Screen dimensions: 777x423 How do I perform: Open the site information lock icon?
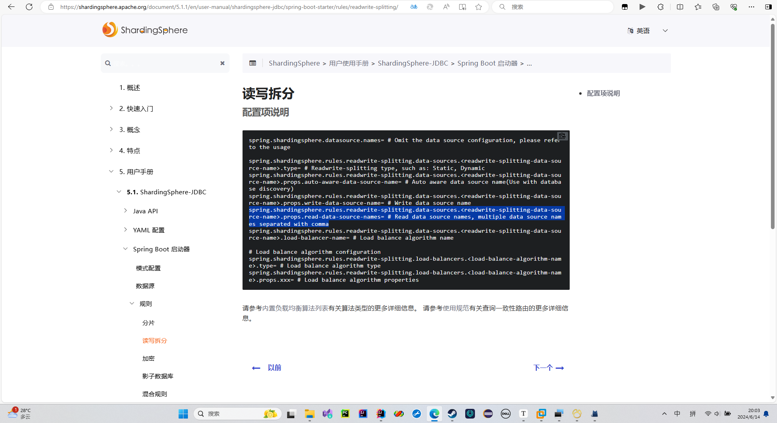(x=51, y=7)
